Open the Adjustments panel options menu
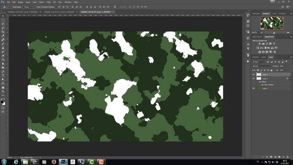 click(291, 37)
